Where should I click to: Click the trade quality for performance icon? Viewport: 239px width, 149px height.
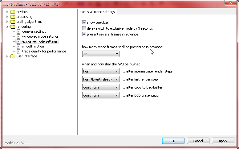point(18,52)
